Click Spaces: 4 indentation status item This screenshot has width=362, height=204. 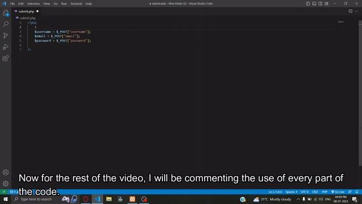tap(291, 192)
